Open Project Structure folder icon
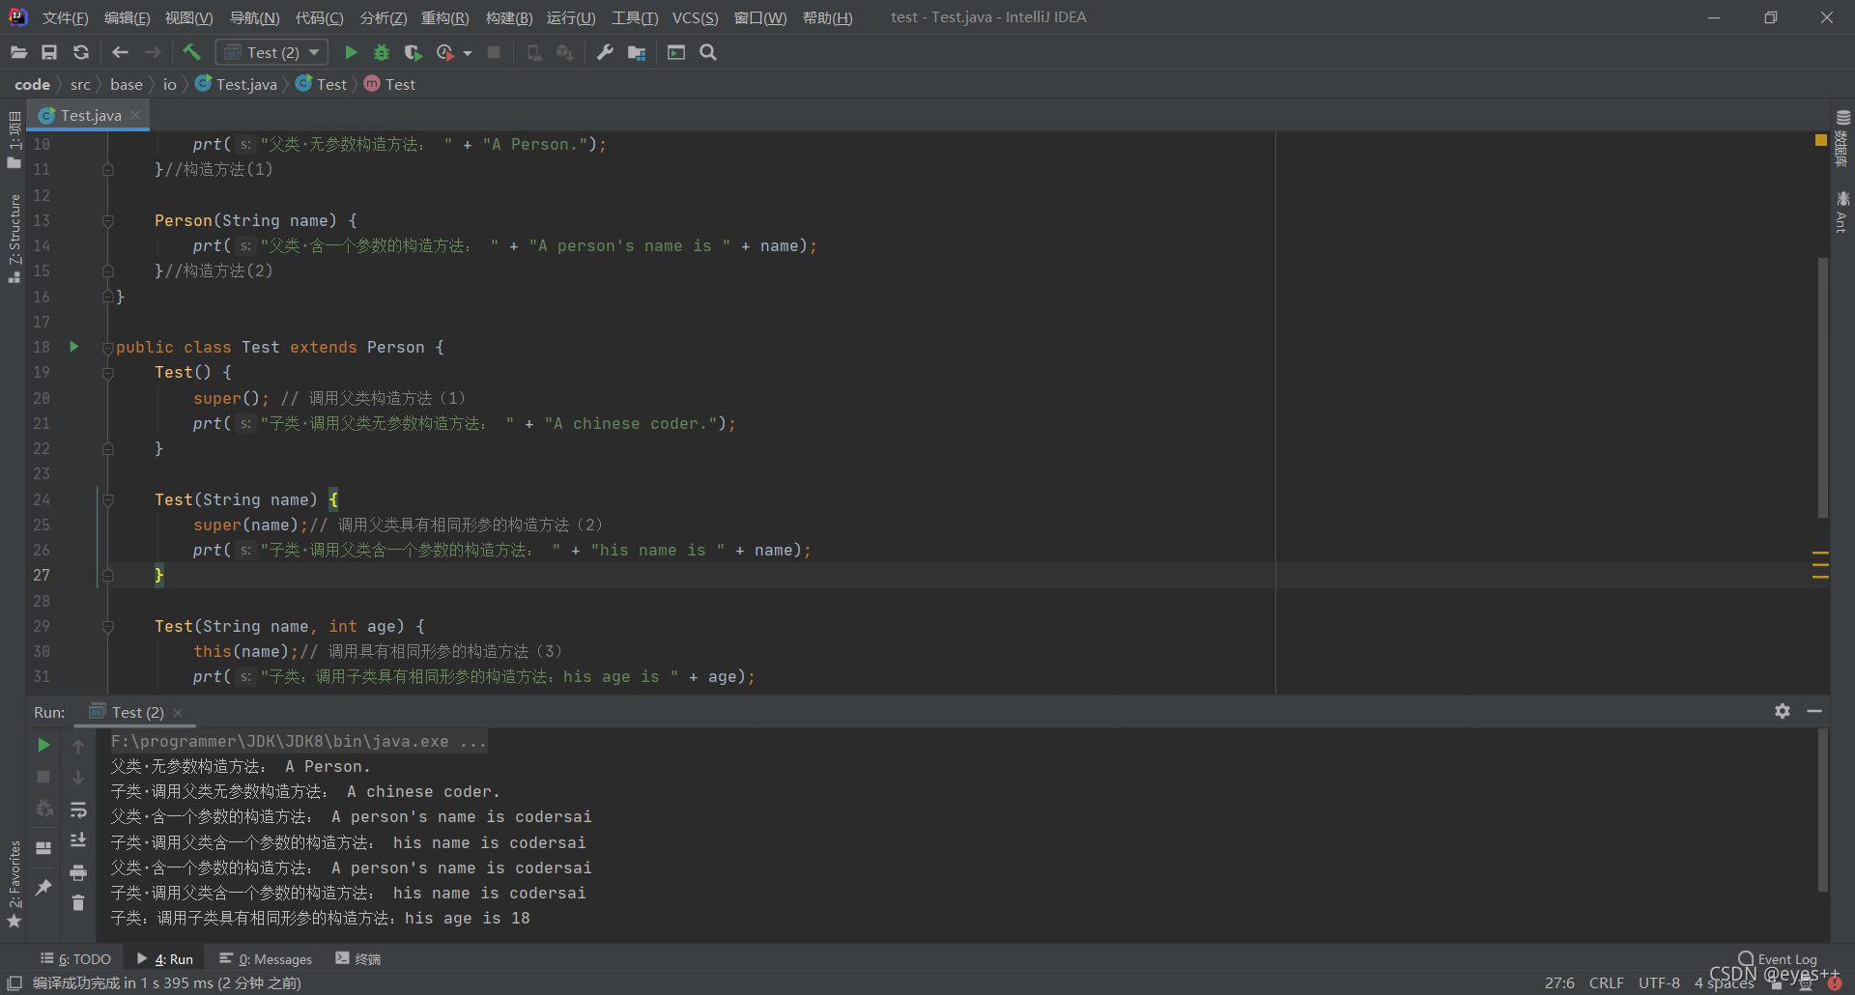 click(x=637, y=52)
